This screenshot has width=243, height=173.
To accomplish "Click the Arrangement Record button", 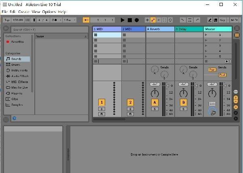I will click(x=137, y=20).
